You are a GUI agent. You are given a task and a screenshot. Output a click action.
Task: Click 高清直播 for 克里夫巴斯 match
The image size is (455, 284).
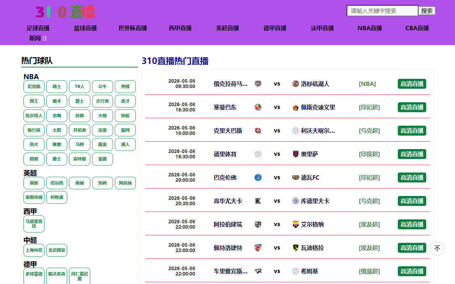pyautogui.click(x=412, y=131)
